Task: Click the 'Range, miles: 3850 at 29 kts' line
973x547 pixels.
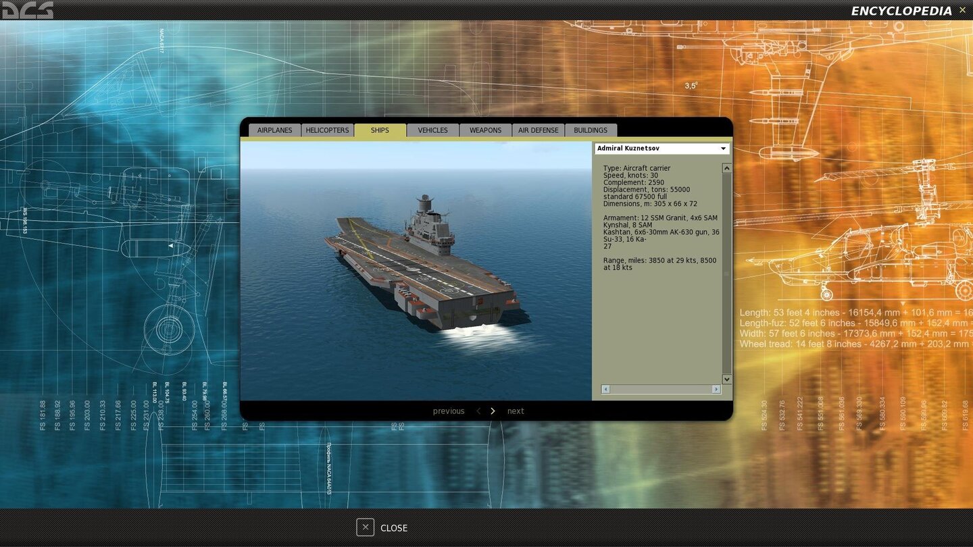Action: (x=659, y=261)
